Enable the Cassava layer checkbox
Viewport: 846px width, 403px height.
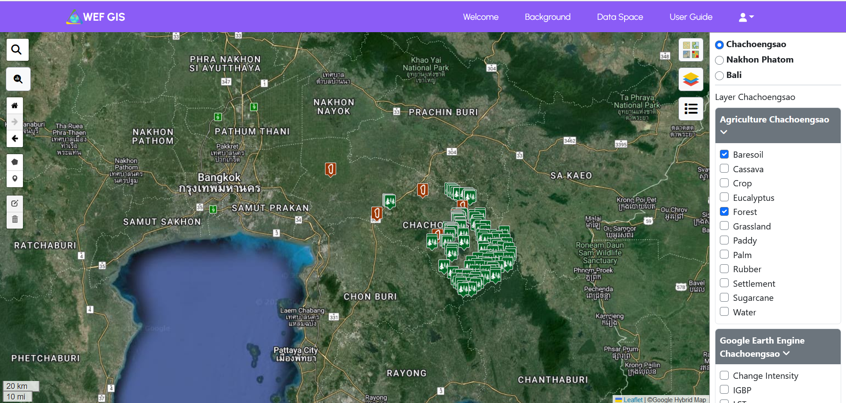click(724, 169)
